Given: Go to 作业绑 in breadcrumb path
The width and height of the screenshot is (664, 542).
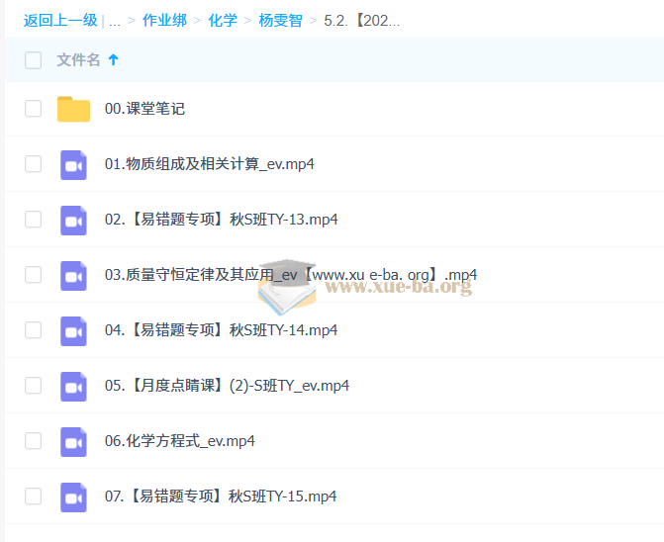Looking at the screenshot, I should 162,20.
